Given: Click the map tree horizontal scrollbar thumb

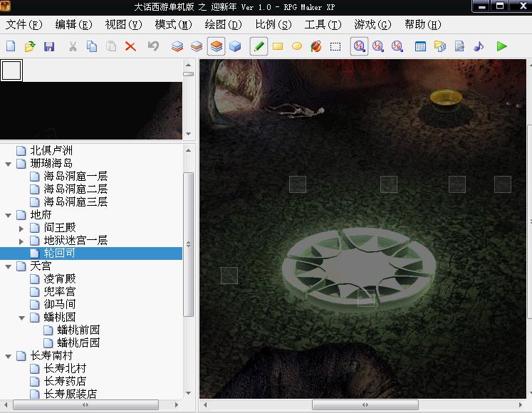Looking at the screenshot, I should coord(85,405).
